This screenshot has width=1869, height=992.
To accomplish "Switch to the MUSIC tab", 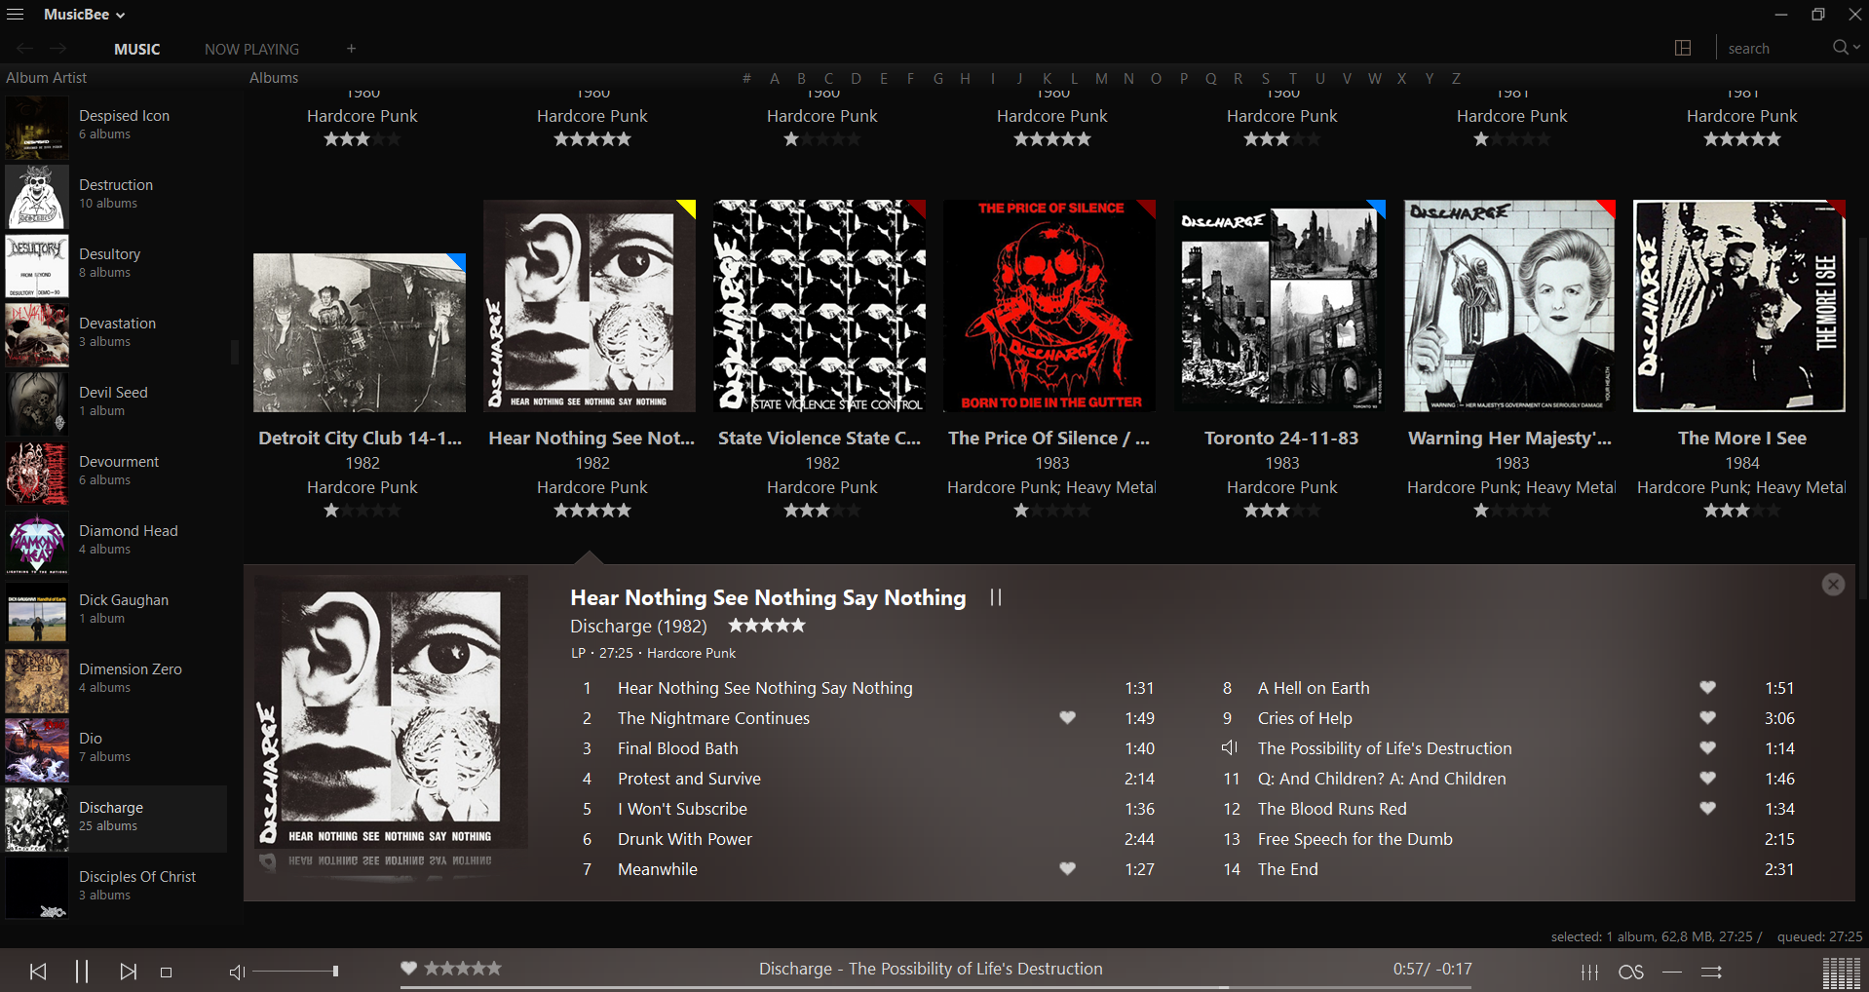I will click(x=137, y=49).
